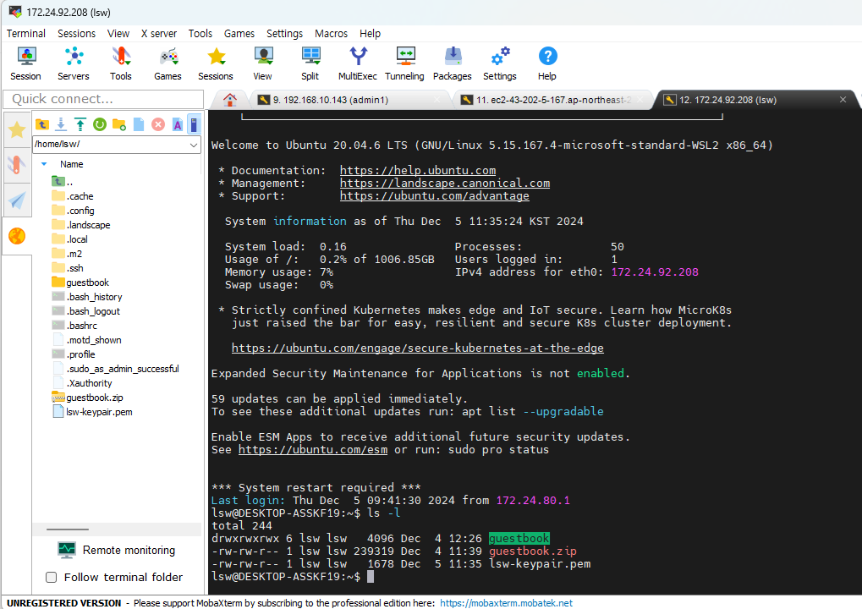Create a new folder in SFTP browser
Screen dimensions: 862x609
pos(119,125)
